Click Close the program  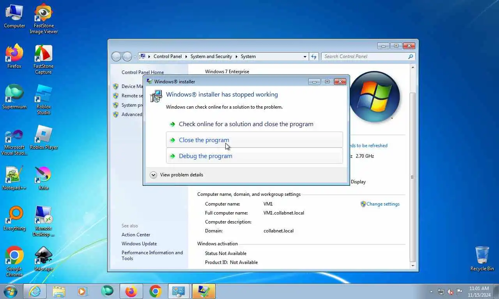pos(254,140)
